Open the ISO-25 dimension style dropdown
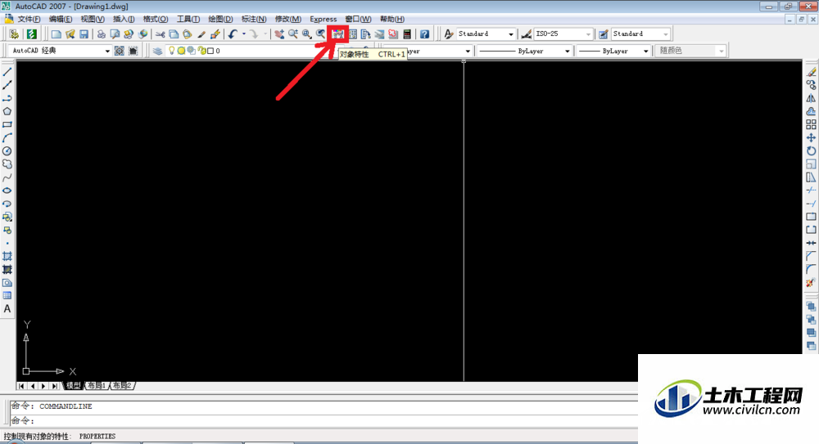 (x=588, y=34)
